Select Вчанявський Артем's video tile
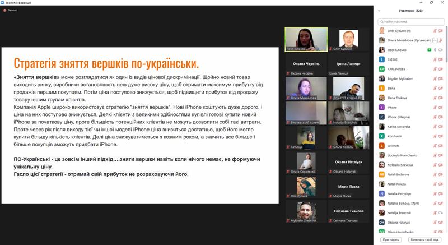Viewport: 448px width, 245px height. point(306,113)
